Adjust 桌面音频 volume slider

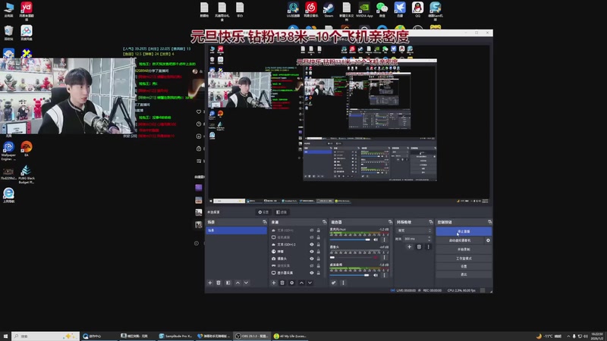point(350,275)
